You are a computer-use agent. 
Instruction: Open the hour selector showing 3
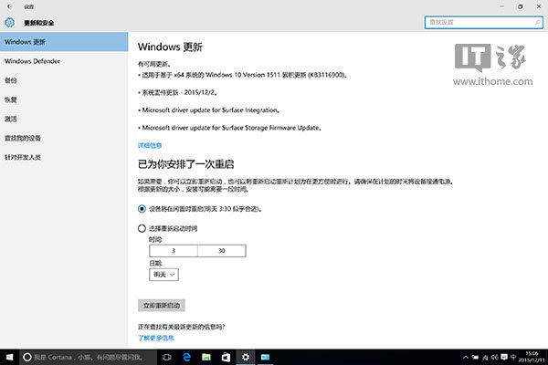point(174,251)
